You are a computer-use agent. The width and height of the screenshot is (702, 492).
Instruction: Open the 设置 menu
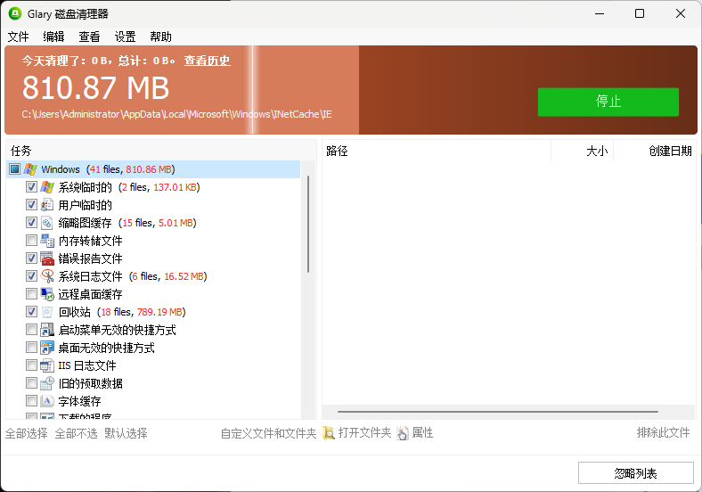125,37
